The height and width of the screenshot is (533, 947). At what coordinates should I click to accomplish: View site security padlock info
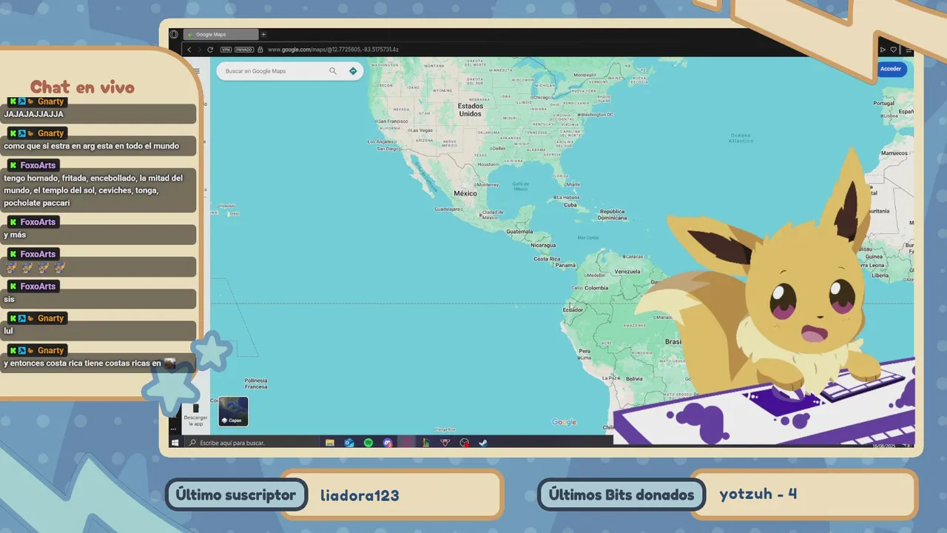(260, 50)
